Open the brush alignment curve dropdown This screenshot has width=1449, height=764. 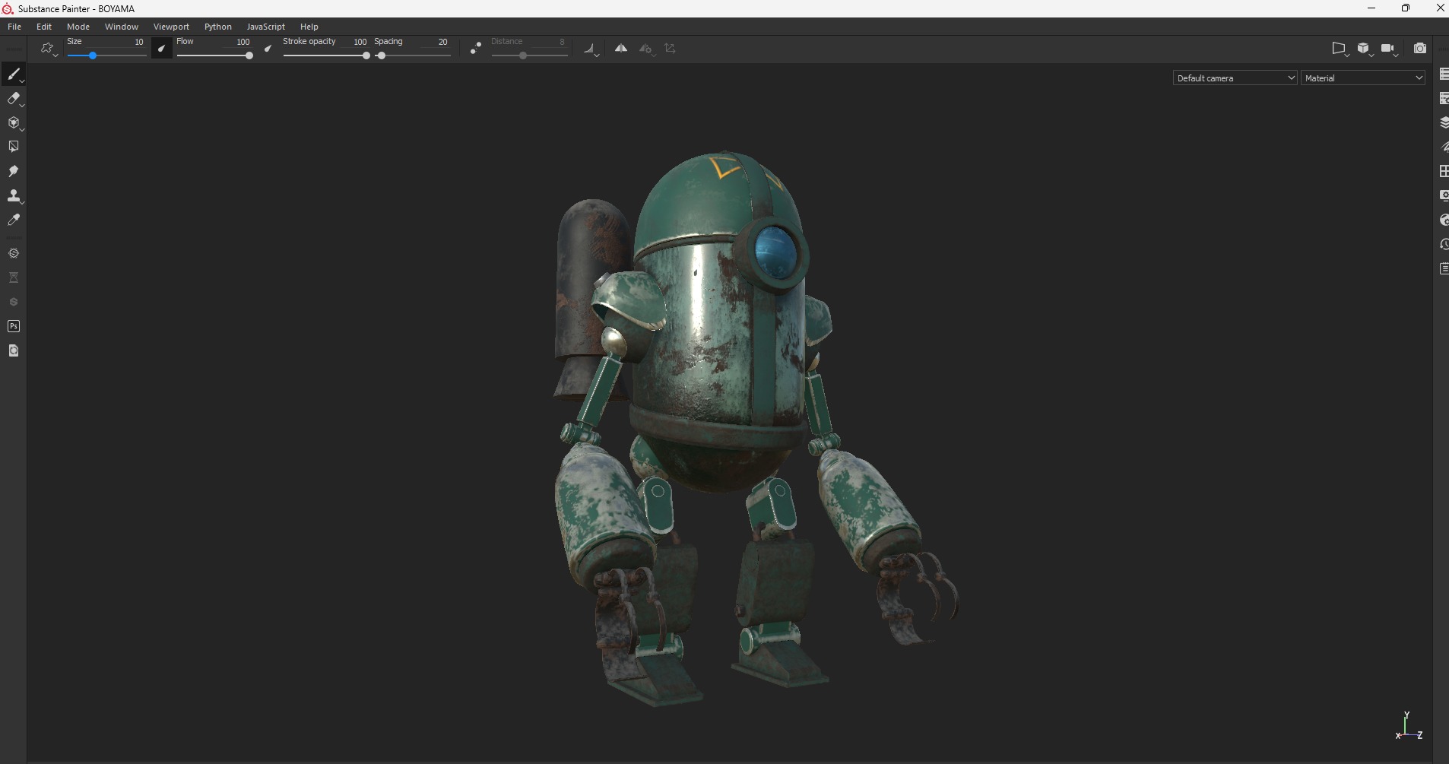(591, 49)
